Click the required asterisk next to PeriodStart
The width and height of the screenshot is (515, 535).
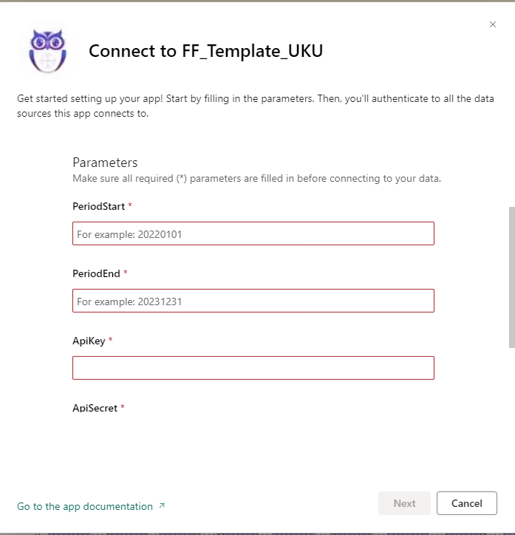tap(130, 205)
